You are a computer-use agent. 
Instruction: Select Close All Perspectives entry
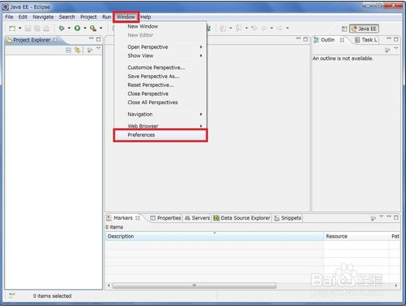click(161, 103)
